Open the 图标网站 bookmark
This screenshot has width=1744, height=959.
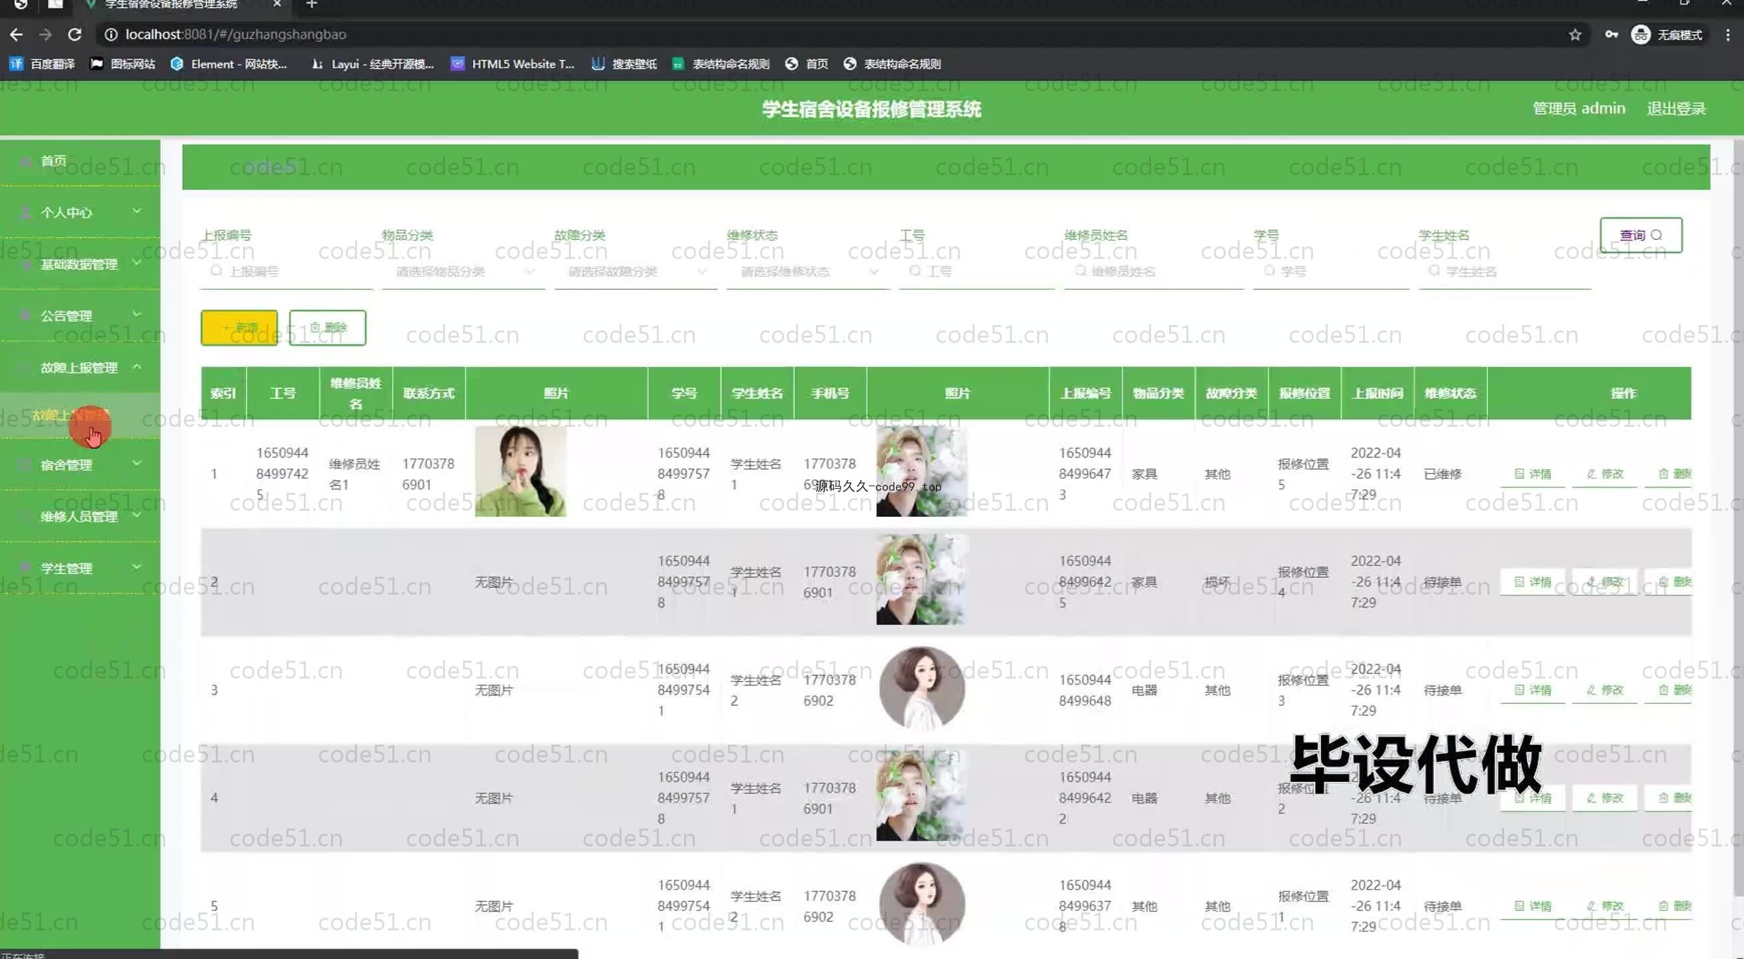pyautogui.click(x=123, y=64)
